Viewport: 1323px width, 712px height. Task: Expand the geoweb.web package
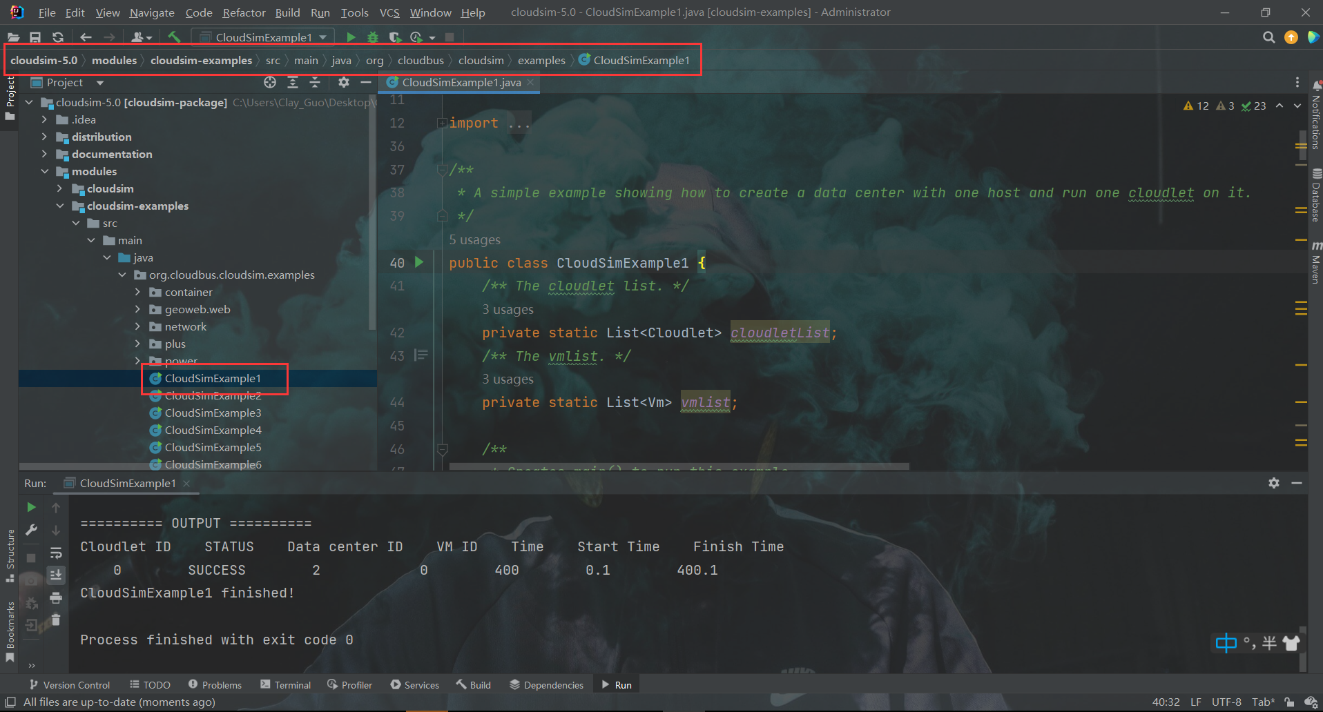tap(137, 309)
